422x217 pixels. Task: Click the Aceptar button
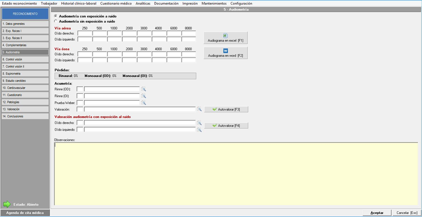377,213
